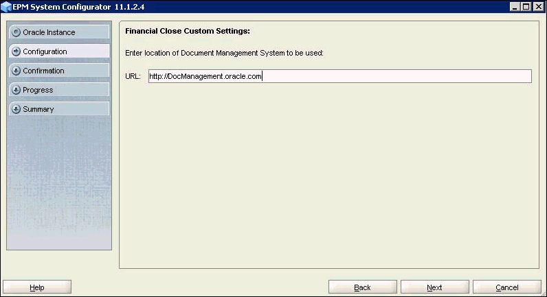Image resolution: width=547 pixels, height=297 pixels.
Task: Click the Configuration step arrow icon
Action: tap(16, 51)
